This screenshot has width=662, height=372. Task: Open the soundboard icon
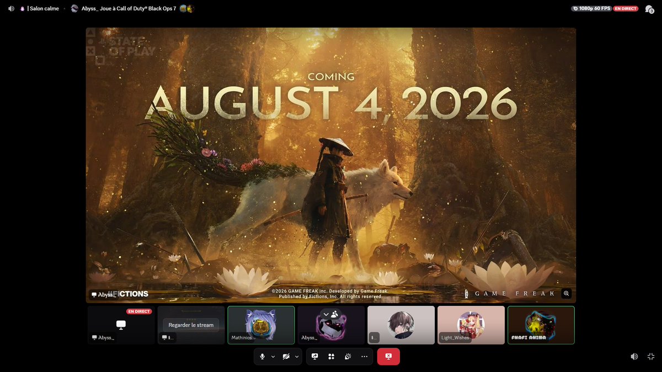tap(348, 357)
